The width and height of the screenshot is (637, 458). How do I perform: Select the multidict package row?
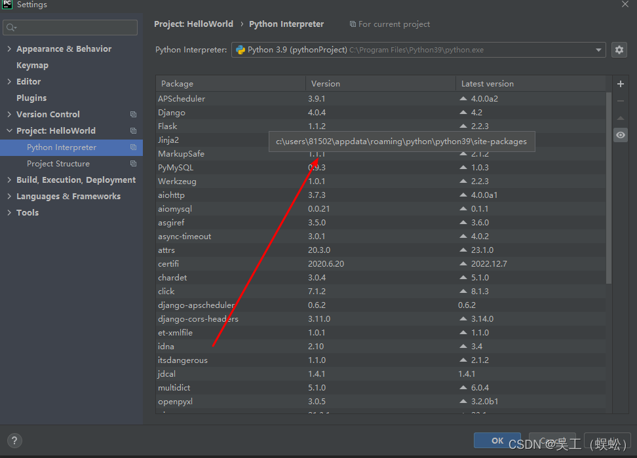[x=381, y=388]
